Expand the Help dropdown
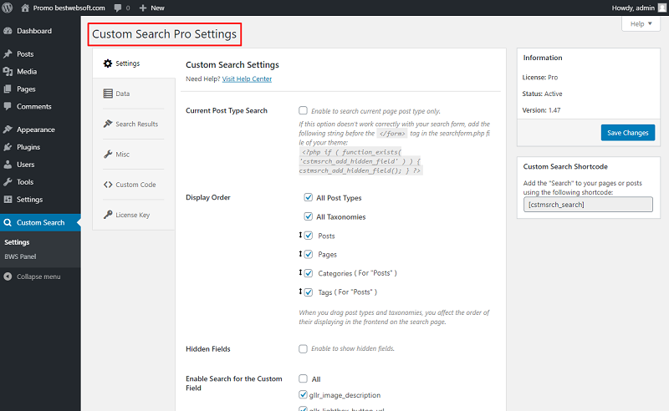The image size is (669, 411). (x=641, y=24)
